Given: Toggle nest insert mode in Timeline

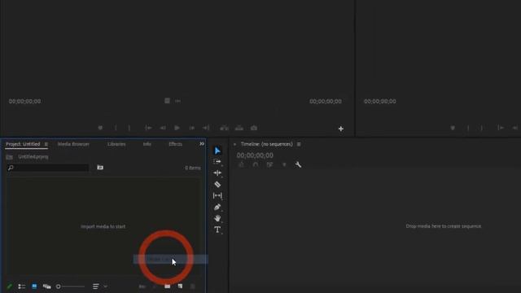Looking at the screenshot, I should tap(242, 164).
